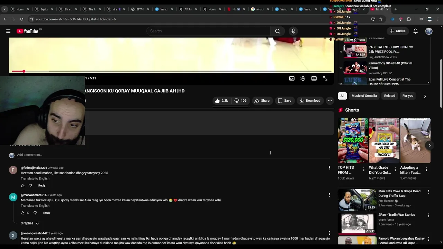
Task: Share this video
Action: (x=262, y=101)
